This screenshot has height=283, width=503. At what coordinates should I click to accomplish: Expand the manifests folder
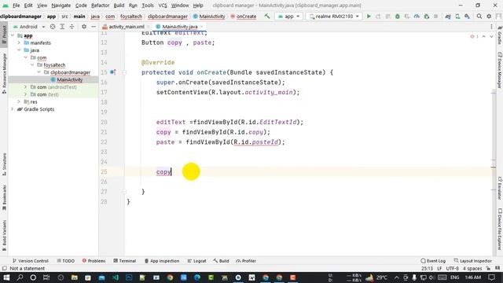(x=19, y=42)
